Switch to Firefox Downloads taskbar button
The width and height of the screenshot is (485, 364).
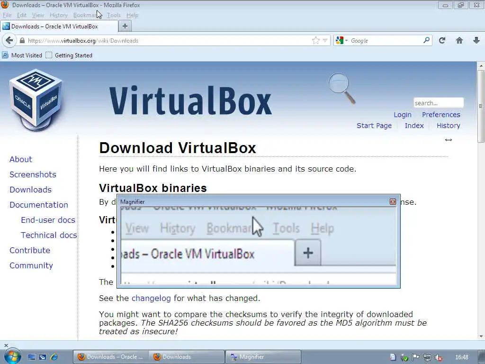coord(187,357)
